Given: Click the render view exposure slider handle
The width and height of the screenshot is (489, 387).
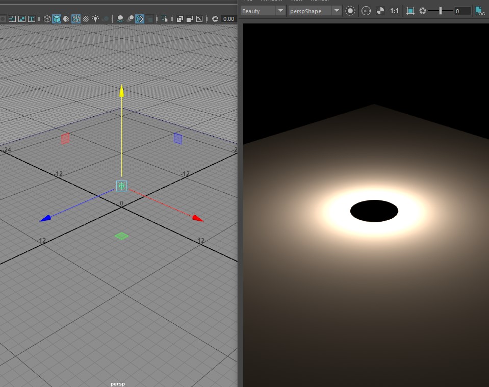Looking at the screenshot, I should coord(441,11).
